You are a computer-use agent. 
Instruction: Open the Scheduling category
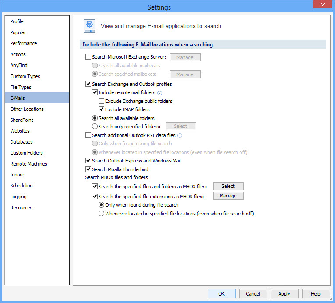point(21,186)
